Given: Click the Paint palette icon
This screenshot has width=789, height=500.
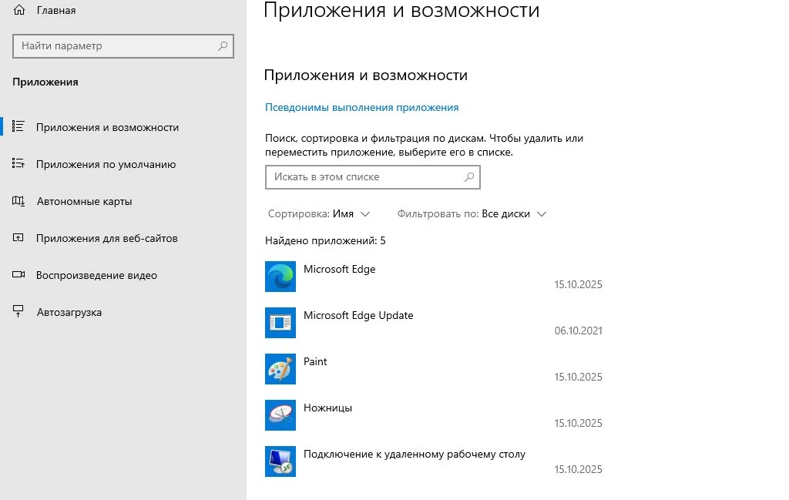Looking at the screenshot, I should coord(280,369).
